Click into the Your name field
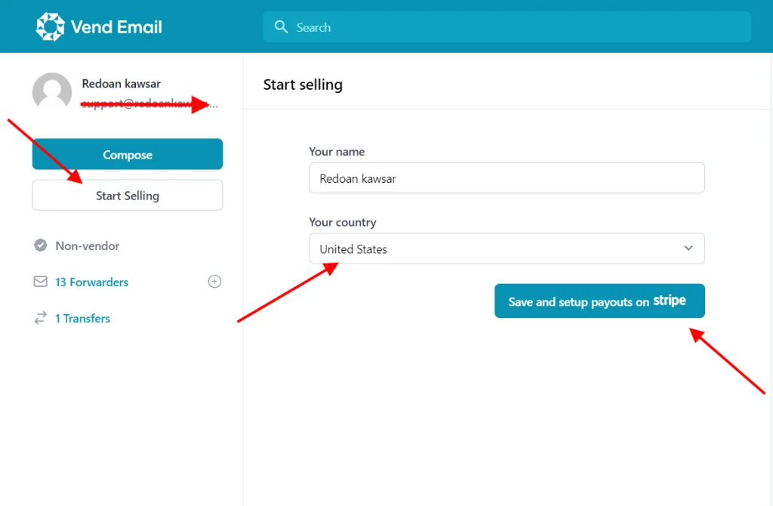 506,178
